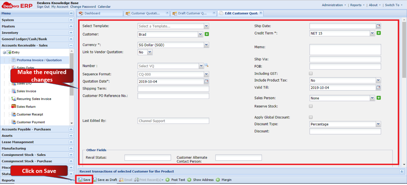Screen dimensions: 407x185
Task: Open Sales Person dropdown
Action: [x=373, y=98]
